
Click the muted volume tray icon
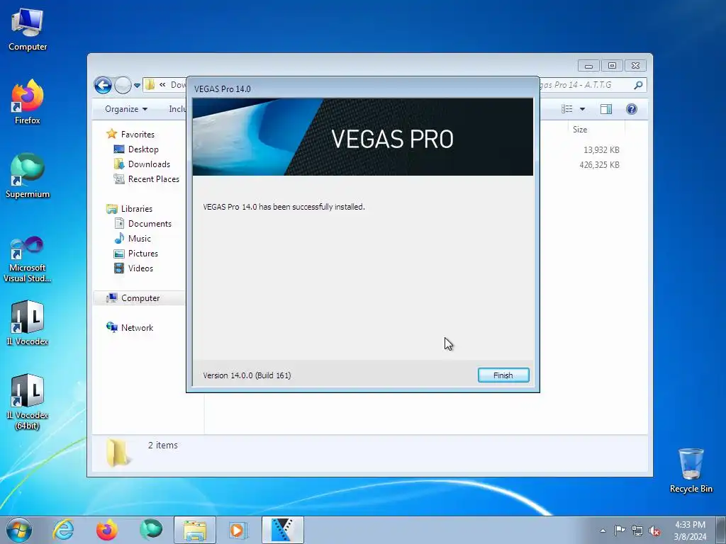coord(654,531)
